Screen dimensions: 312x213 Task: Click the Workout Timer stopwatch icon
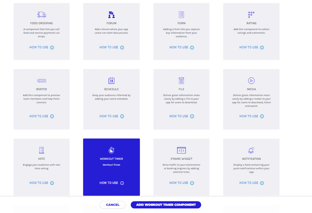tap(111, 150)
